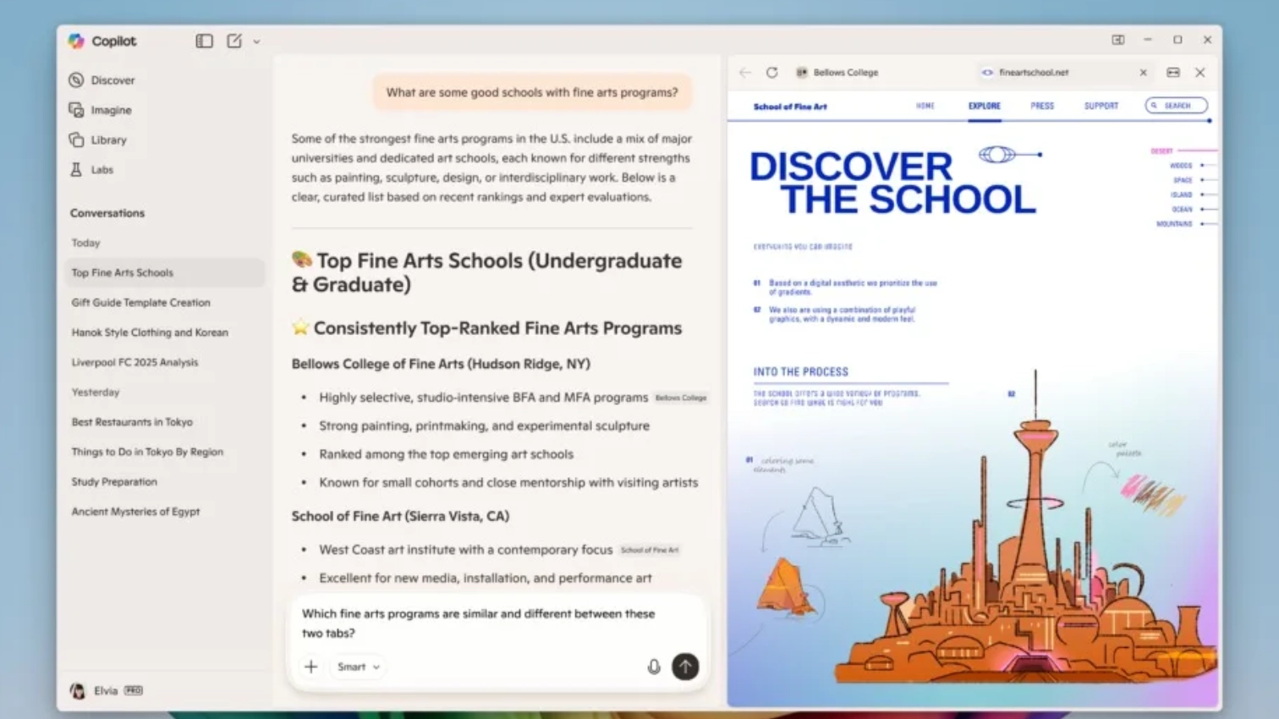This screenshot has width=1279, height=719.
Task: Click the split-view icon in the title bar
Action: click(1117, 40)
